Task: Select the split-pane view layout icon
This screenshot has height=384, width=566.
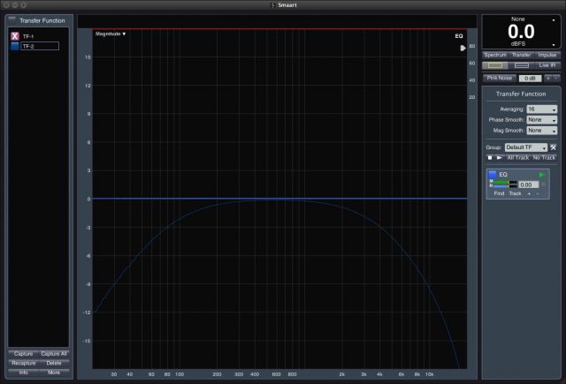Action: click(521, 65)
